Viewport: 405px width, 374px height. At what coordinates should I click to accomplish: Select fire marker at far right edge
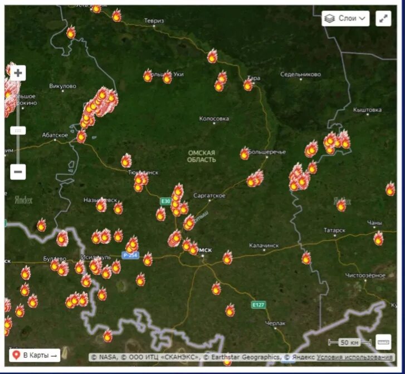pyautogui.click(x=391, y=189)
